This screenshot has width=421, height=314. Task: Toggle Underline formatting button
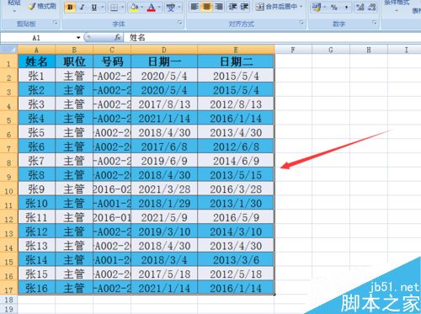pyautogui.click(x=94, y=8)
